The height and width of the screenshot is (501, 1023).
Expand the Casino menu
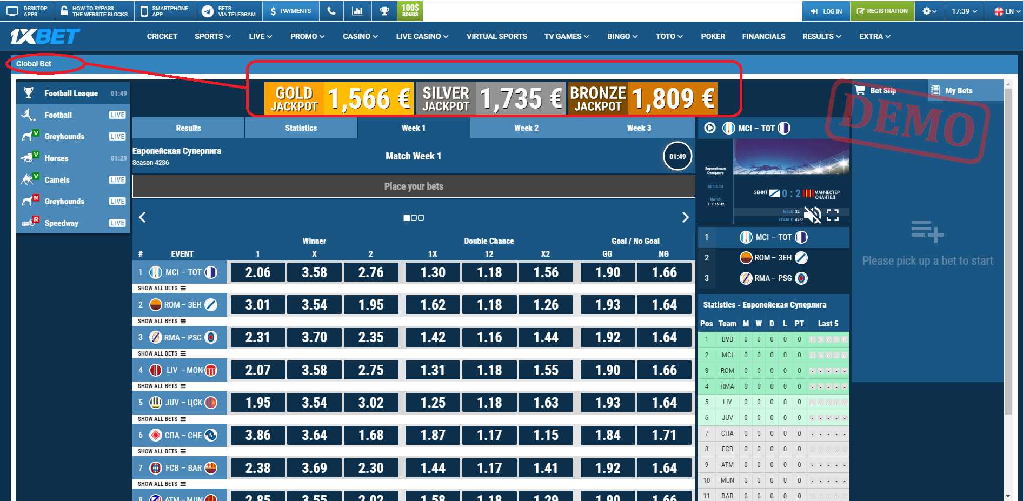point(360,36)
